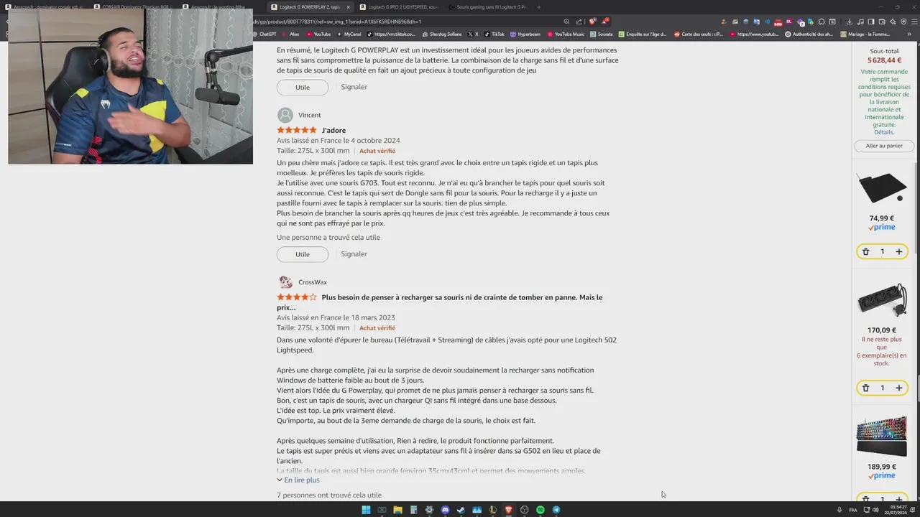Go to cart with Aller au panier

884,146
